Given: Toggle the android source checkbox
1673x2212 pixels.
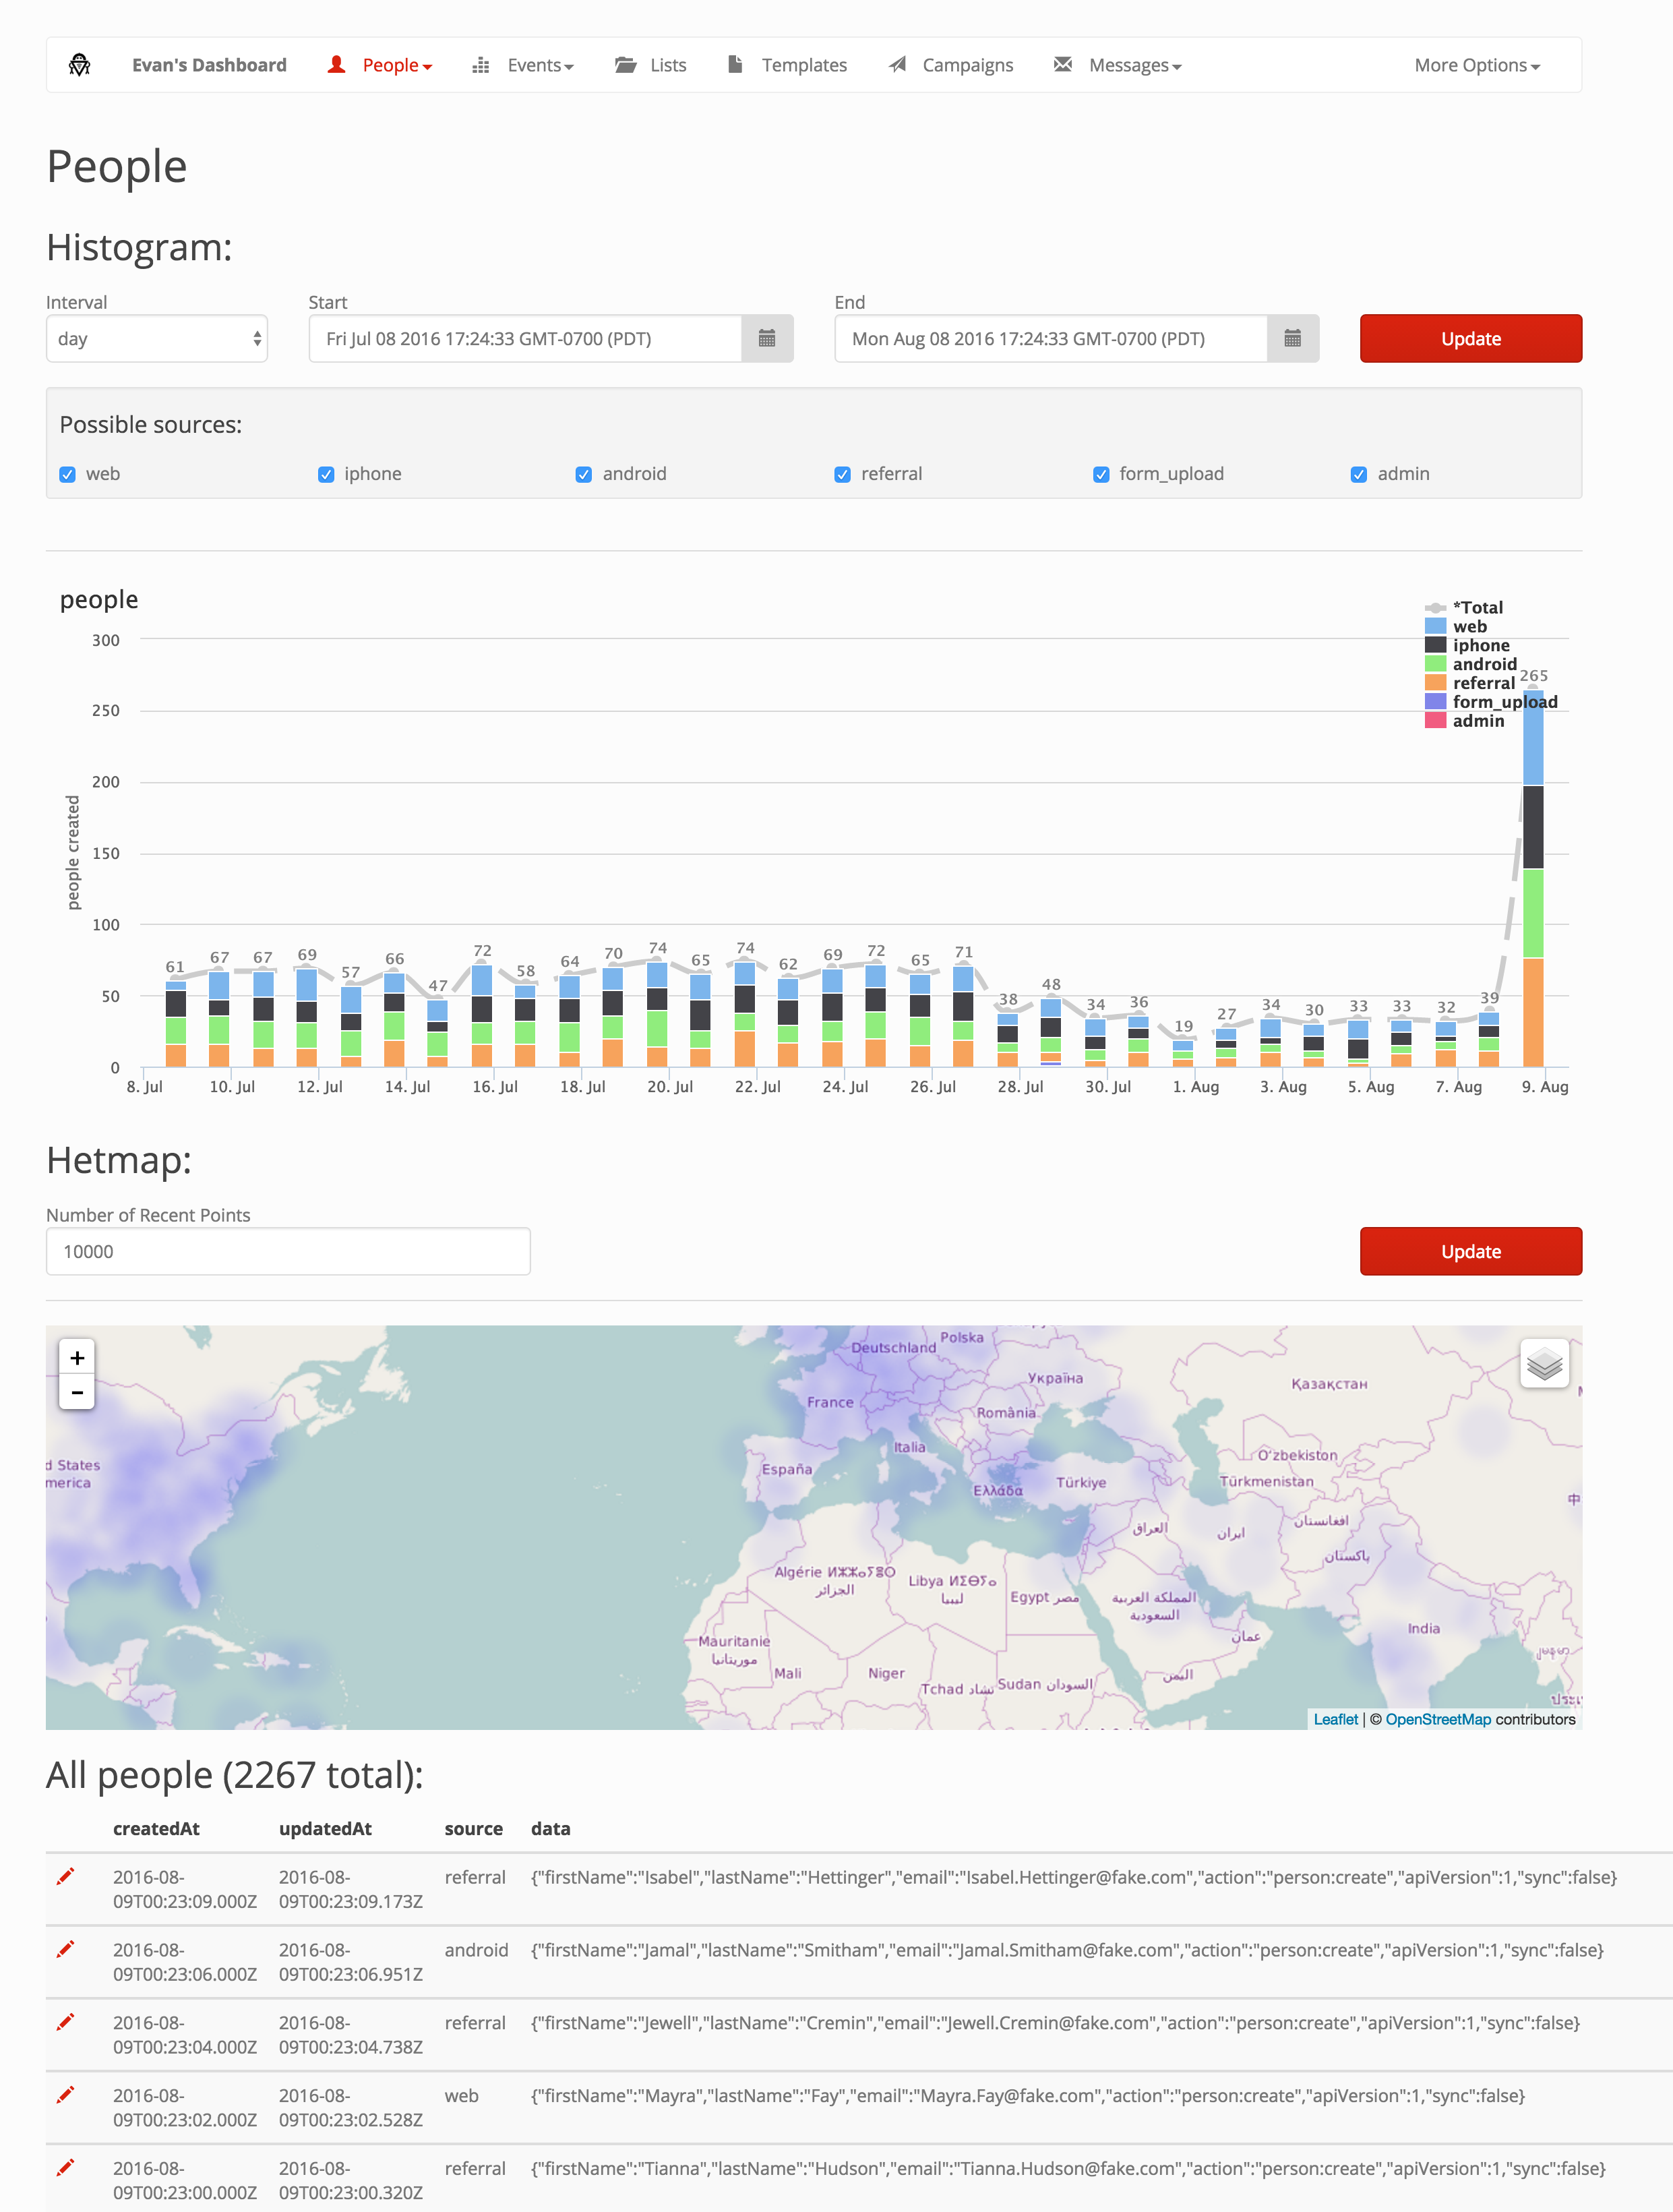Looking at the screenshot, I should click(584, 475).
